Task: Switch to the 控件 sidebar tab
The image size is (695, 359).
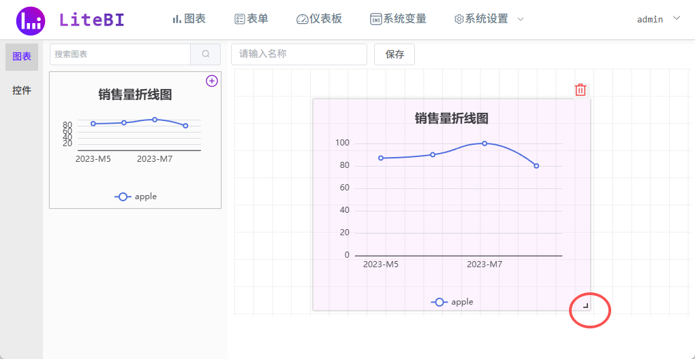Action: (x=22, y=90)
